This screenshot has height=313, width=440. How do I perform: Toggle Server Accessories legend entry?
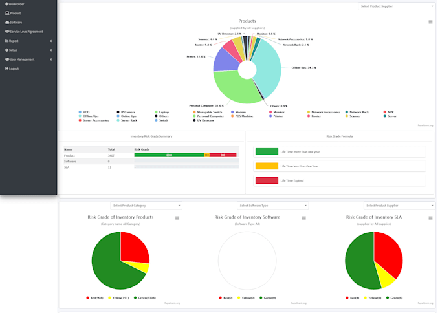click(94, 120)
